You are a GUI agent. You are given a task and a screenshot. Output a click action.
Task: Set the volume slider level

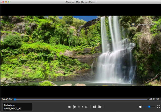[x=149, y=107]
